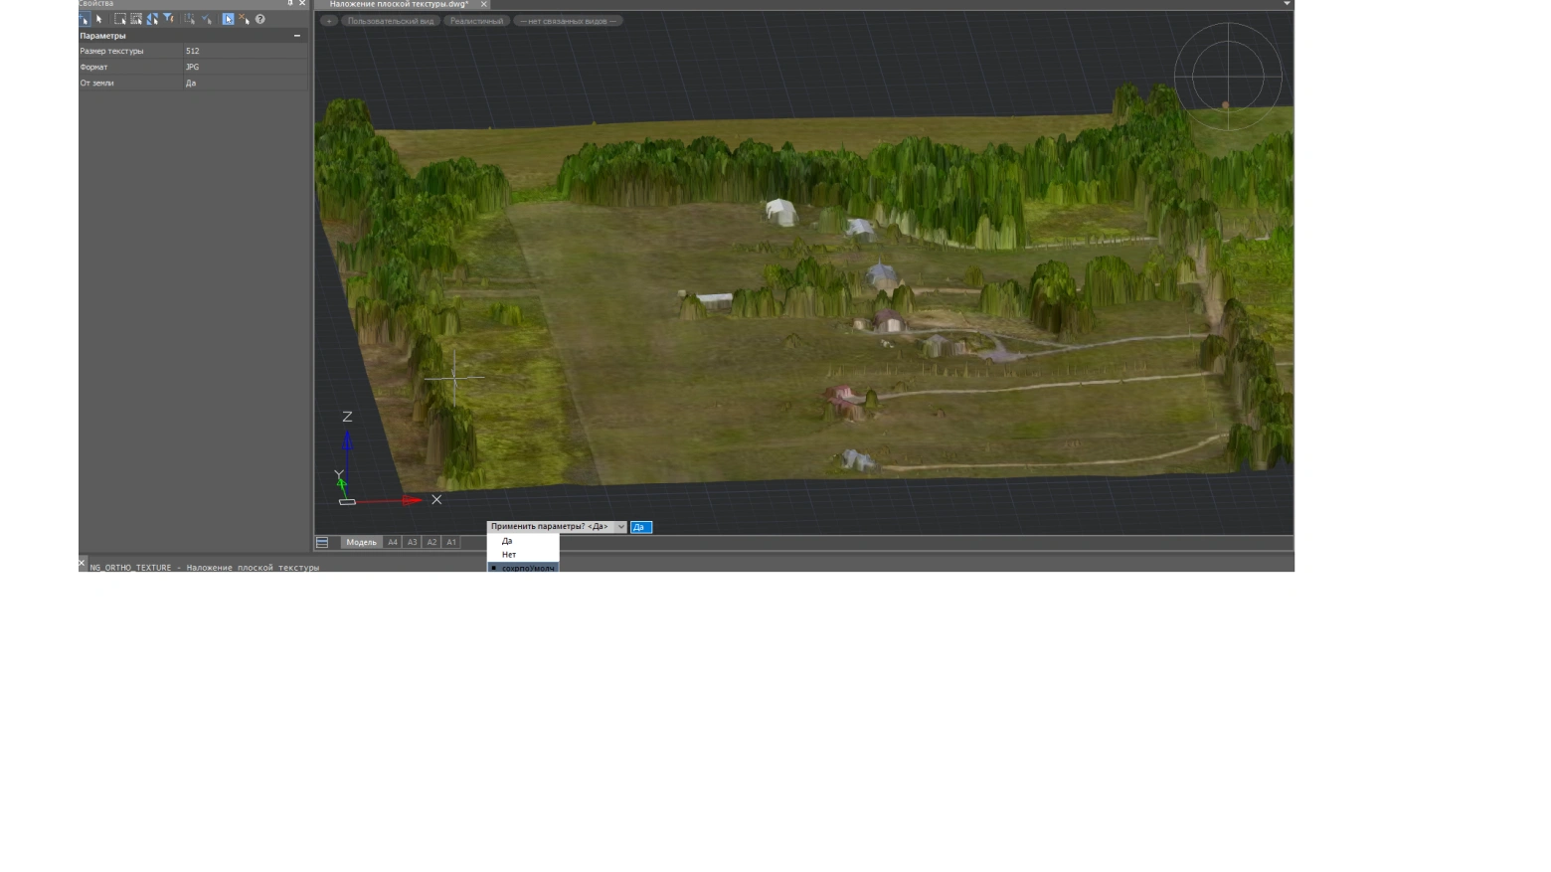Switch to the A3 layout tab
1551x872 pixels.
(412, 542)
